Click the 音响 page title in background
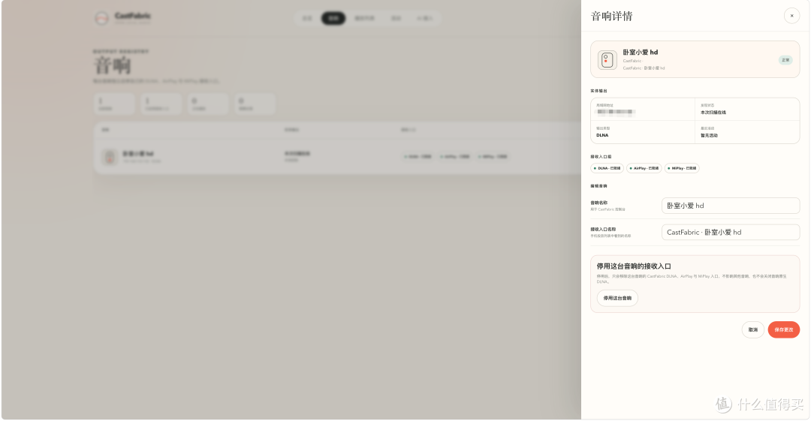The image size is (811, 421). tap(112, 66)
